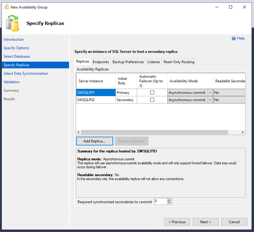Click the Summary step in the sidebar
This screenshot has width=254, height=232.
pyautogui.click(x=11, y=90)
